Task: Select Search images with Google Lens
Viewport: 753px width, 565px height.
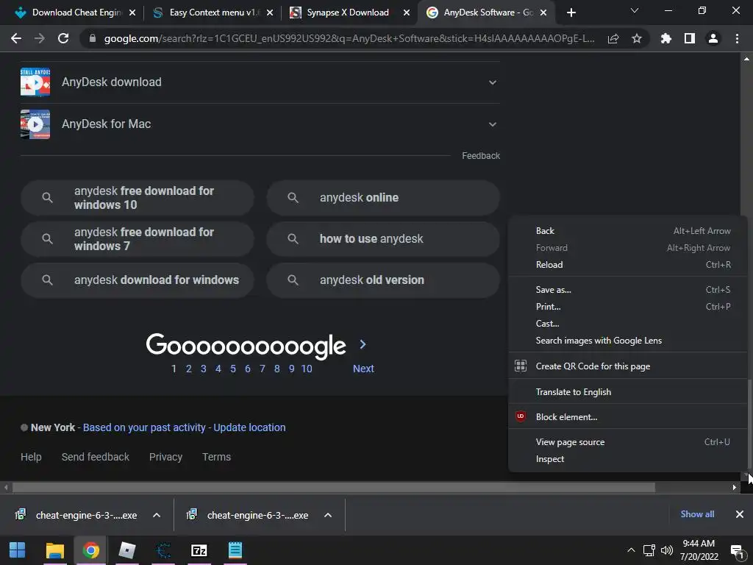Action: pyautogui.click(x=628, y=341)
